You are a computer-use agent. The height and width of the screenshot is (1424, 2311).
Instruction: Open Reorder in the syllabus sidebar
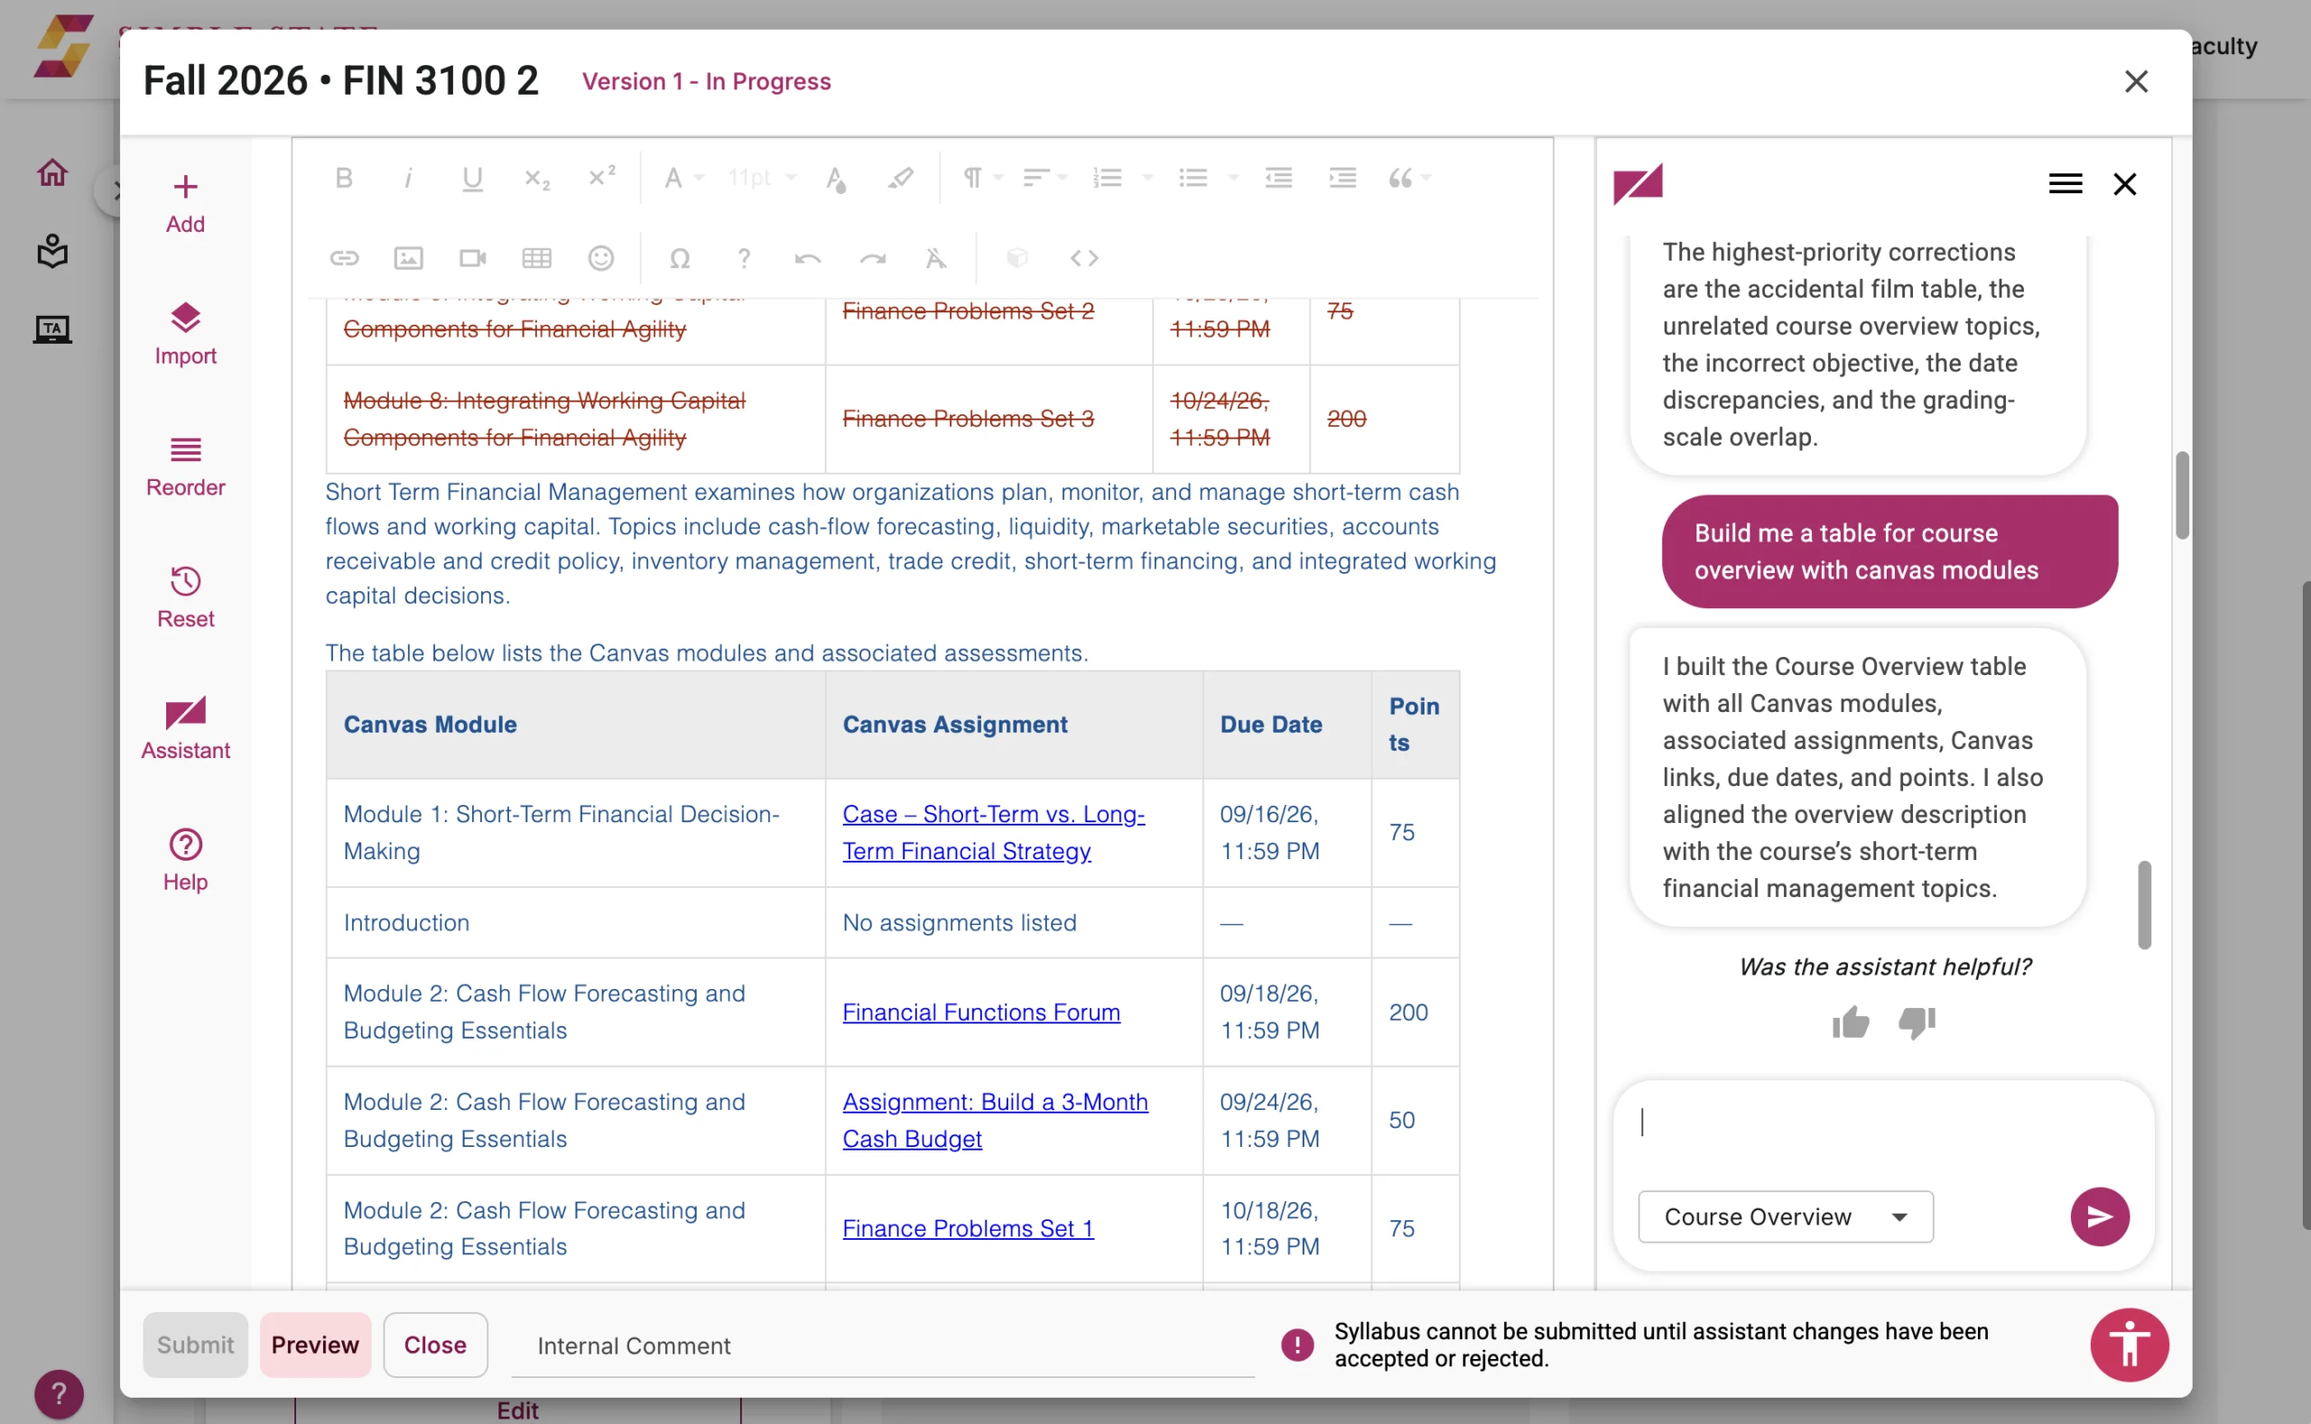click(x=186, y=467)
